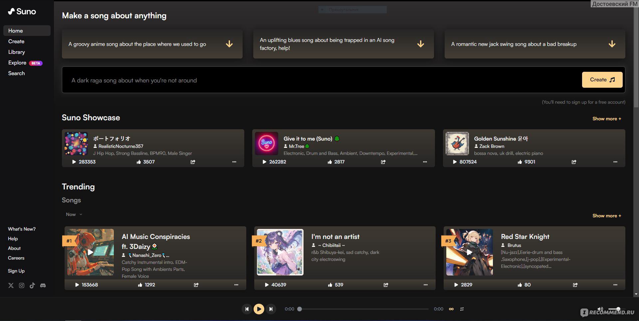
Task: Open the TikTok social link
Action: point(32,285)
